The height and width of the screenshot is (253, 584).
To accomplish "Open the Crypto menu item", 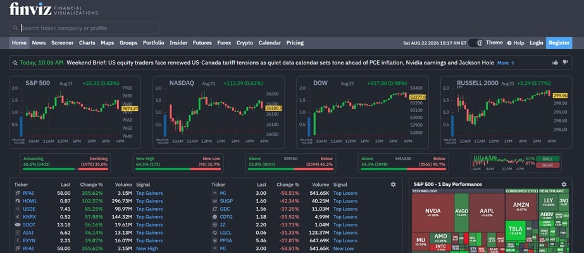I will point(245,43).
